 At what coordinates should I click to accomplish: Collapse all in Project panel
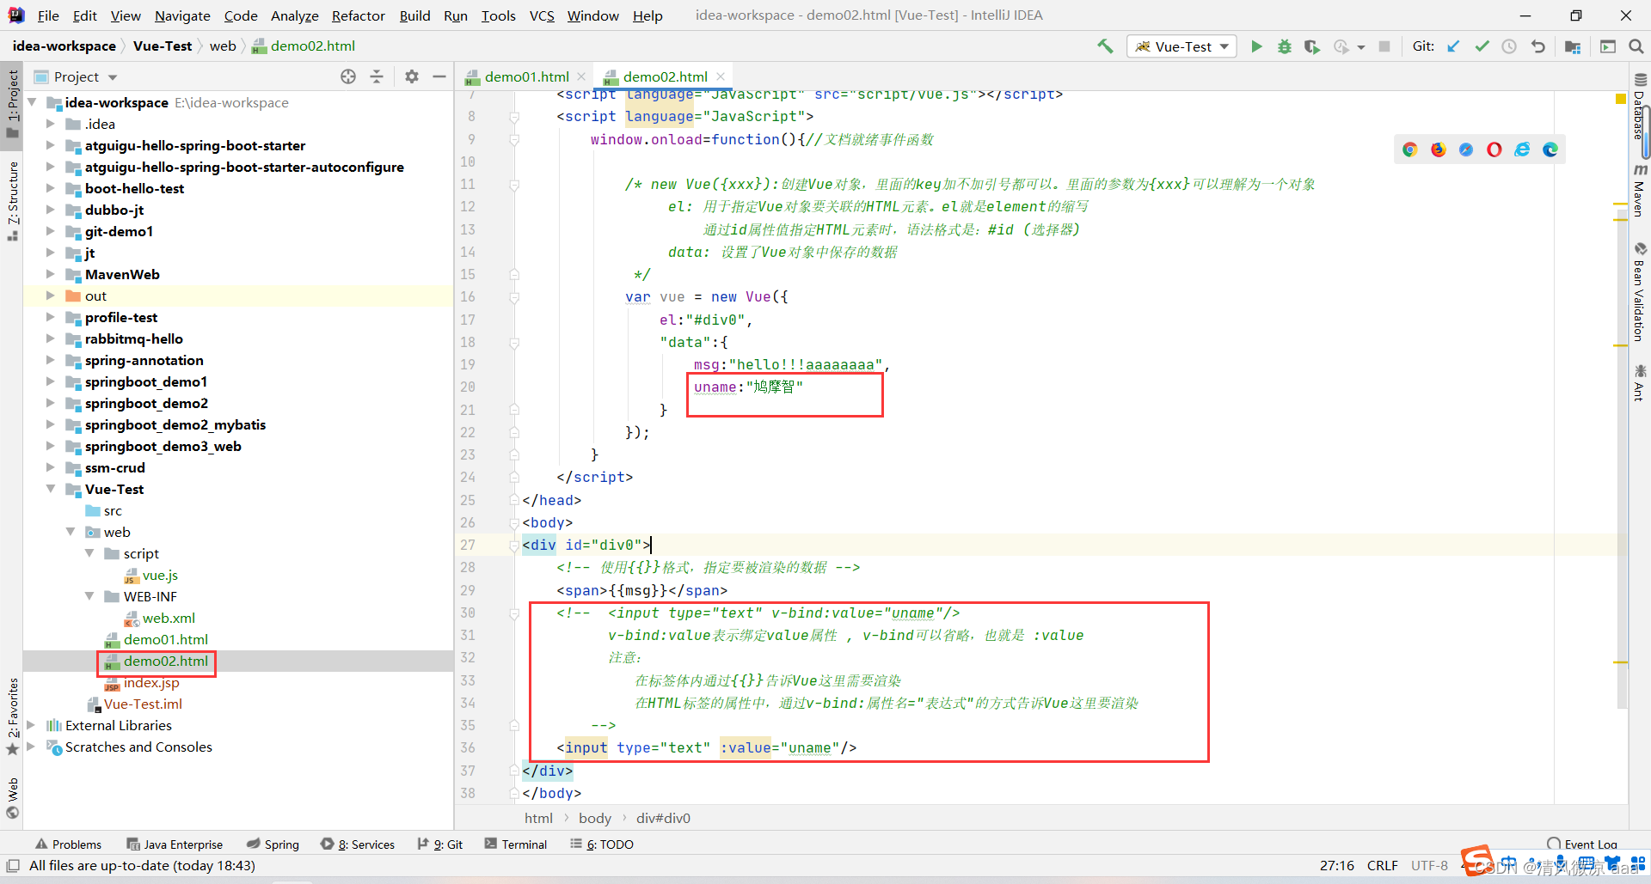(x=377, y=76)
